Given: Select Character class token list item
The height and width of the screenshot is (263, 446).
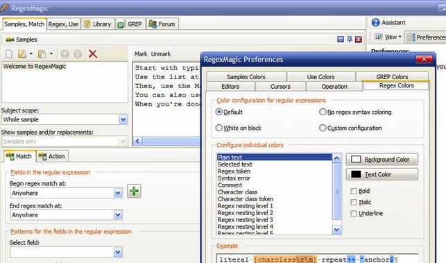Looking at the screenshot, I should pyautogui.click(x=274, y=199).
